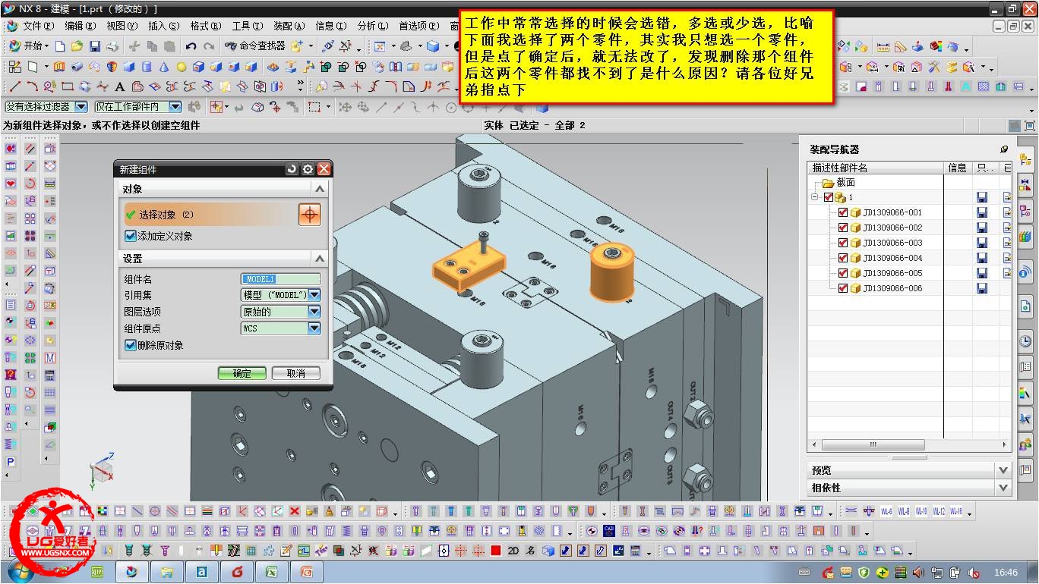Image resolution: width=1039 pixels, height=584 pixels.
Task: Click the gear settings icon in New Component dialog
Action: pos(308,169)
